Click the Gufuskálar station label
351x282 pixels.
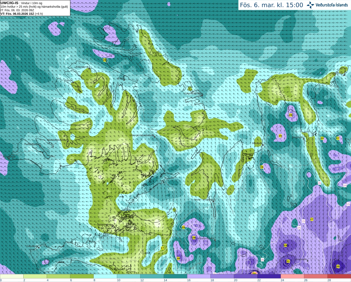pos(32,246)
